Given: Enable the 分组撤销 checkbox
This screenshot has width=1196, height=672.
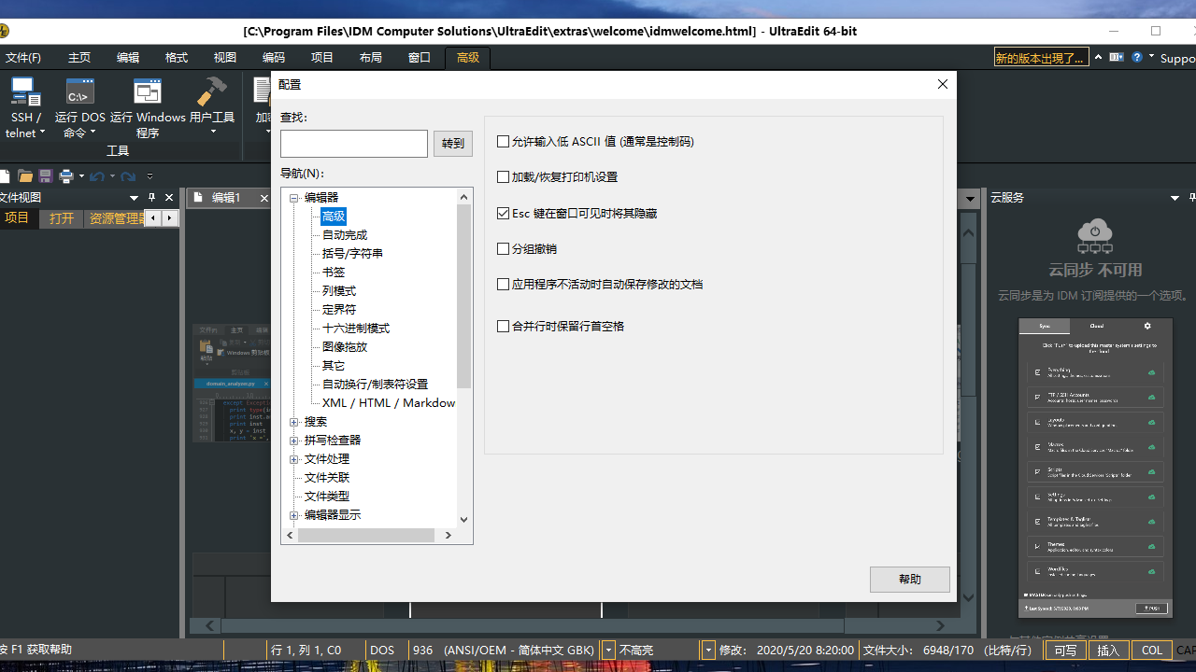Looking at the screenshot, I should [503, 248].
